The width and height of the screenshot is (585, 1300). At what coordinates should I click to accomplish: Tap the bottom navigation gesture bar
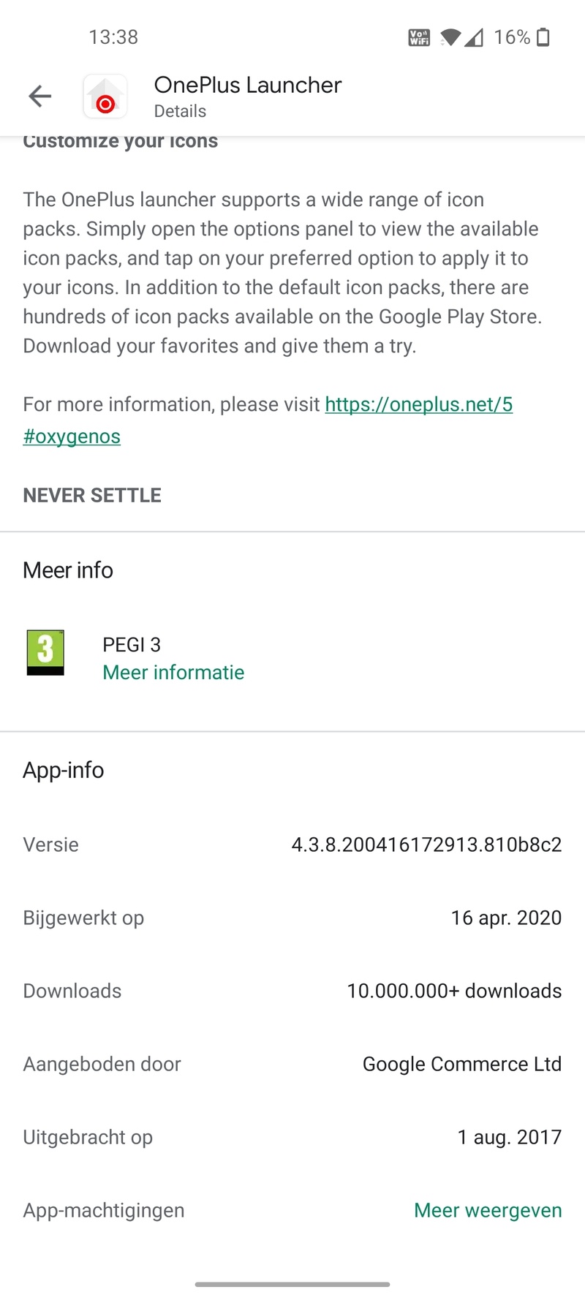click(292, 1284)
